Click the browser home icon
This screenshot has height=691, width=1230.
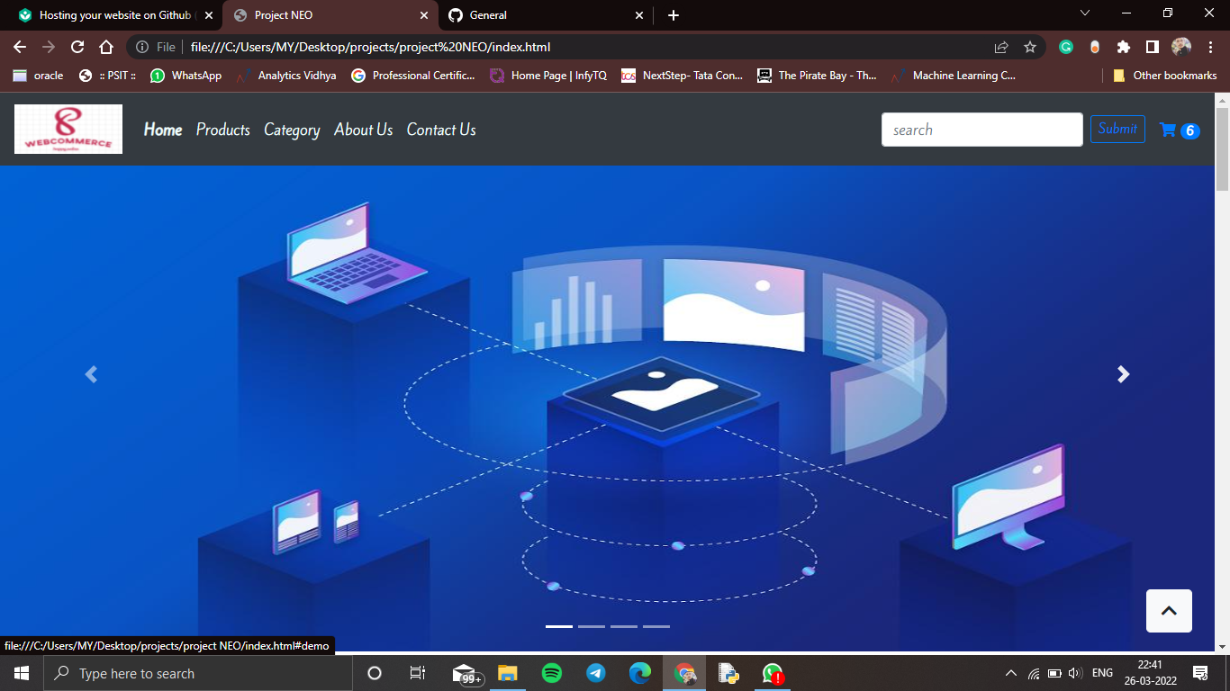point(106,47)
